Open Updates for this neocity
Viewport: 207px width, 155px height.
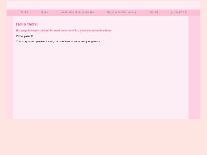point(122,12)
